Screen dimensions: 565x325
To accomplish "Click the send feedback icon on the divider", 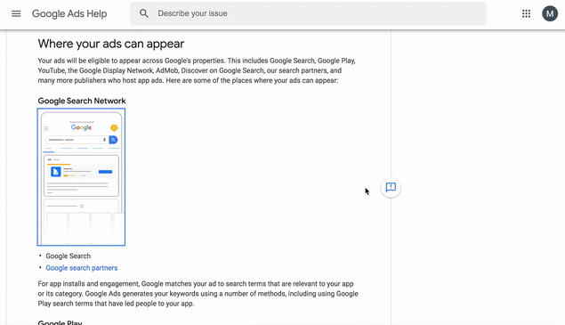I will coord(391,187).
